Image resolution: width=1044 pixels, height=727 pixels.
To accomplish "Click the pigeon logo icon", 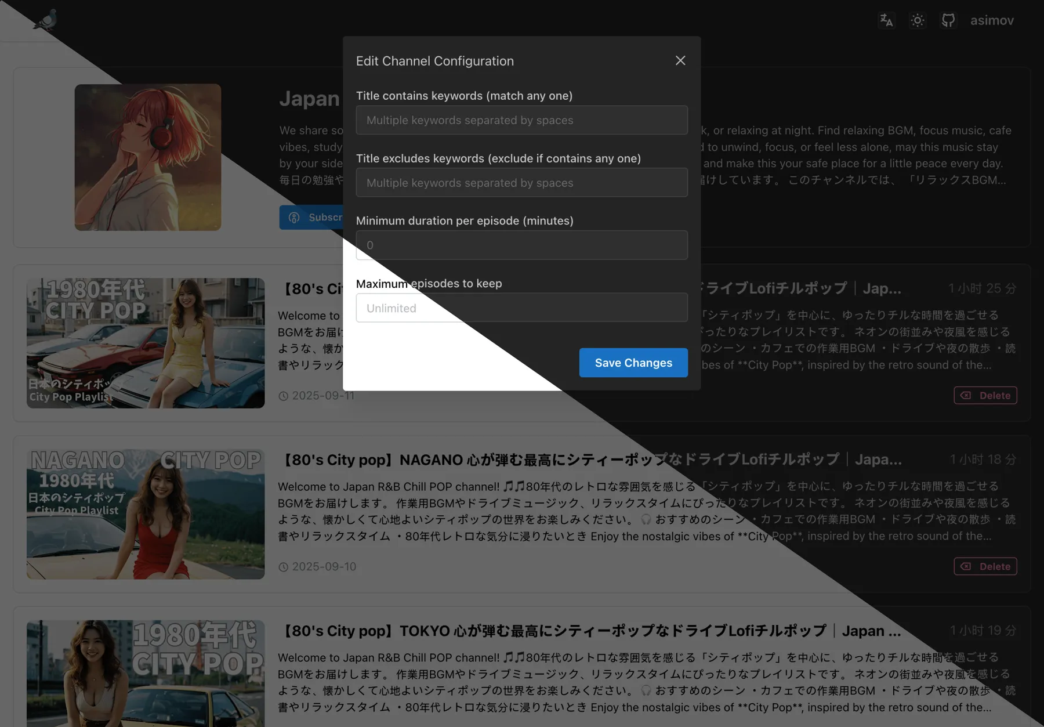I will tap(45, 20).
